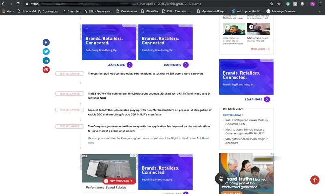Reload the page using the refresh icon
Image resolution: width=325 pixels, height=194 pixels.
pyautogui.click(x=18, y=4)
